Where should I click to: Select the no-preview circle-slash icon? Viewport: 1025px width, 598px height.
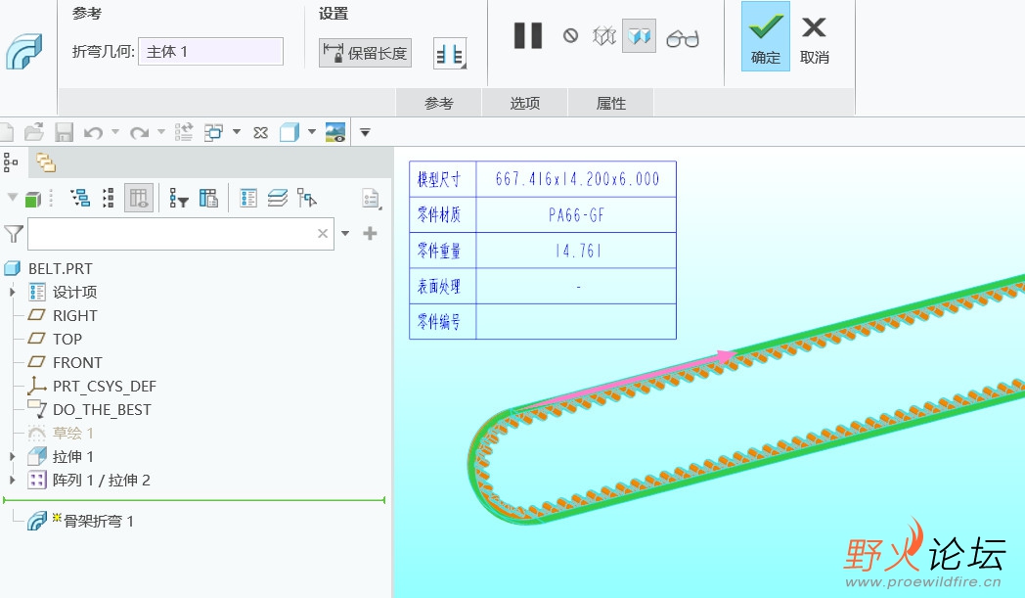click(570, 36)
